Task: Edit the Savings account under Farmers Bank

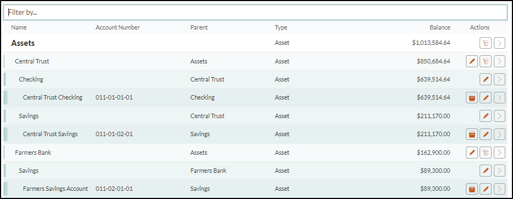Action: (x=486, y=170)
